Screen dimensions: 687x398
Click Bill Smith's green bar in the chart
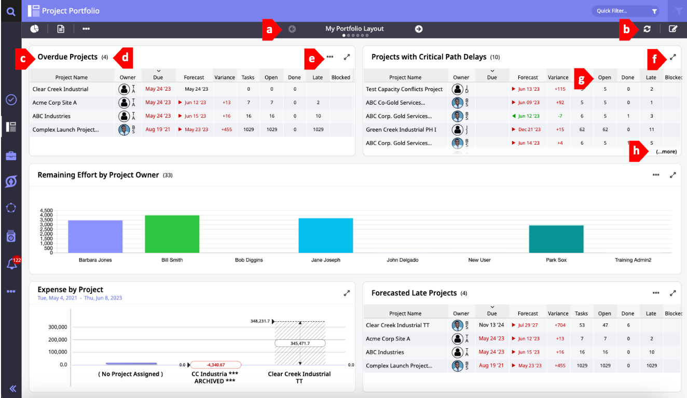click(x=172, y=234)
